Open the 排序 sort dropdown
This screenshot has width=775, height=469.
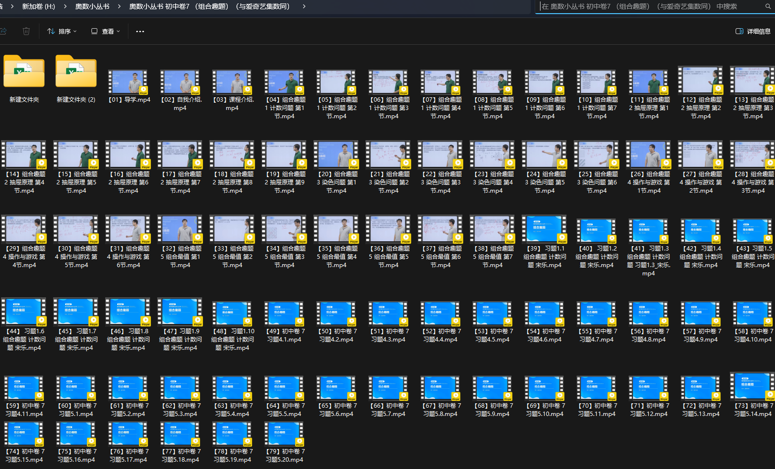62,31
